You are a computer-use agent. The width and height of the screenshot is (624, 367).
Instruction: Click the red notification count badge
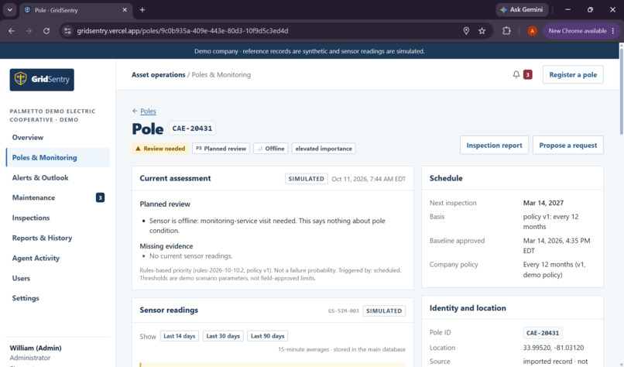(x=527, y=74)
